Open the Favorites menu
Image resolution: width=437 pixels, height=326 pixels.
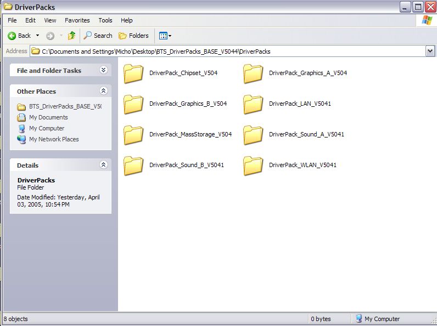coord(77,20)
